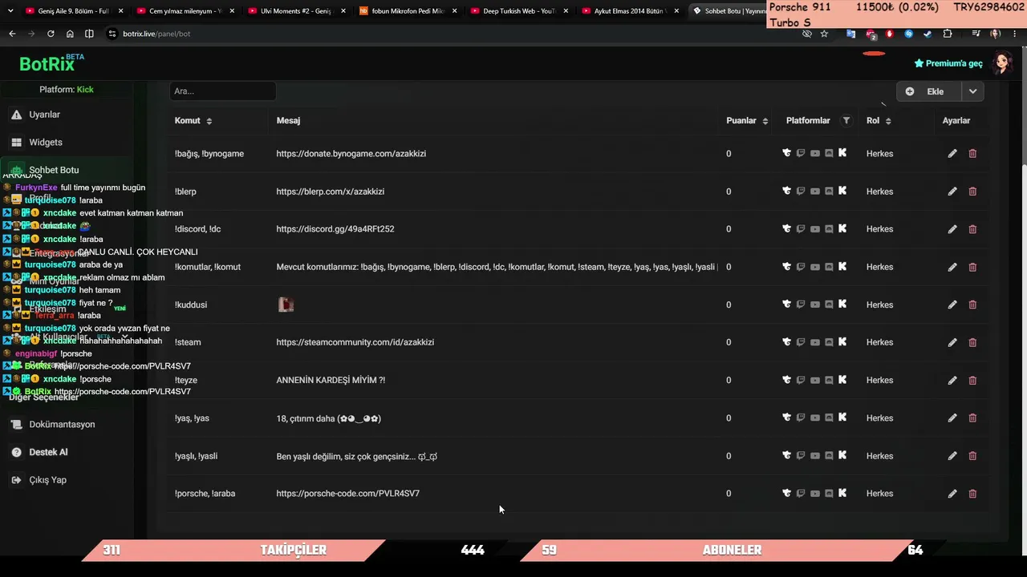Toggle Twitch platform for !teyze command
Screen dimensions: 1027x577
(801, 380)
